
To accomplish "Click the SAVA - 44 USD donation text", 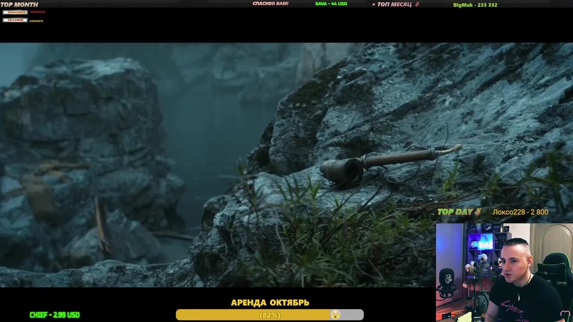I will [331, 4].
